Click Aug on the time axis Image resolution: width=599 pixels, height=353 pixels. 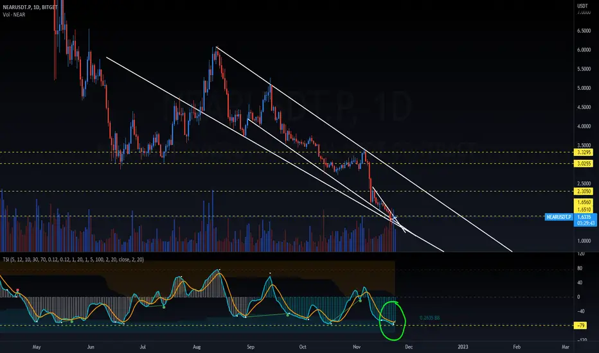pos(197,347)
